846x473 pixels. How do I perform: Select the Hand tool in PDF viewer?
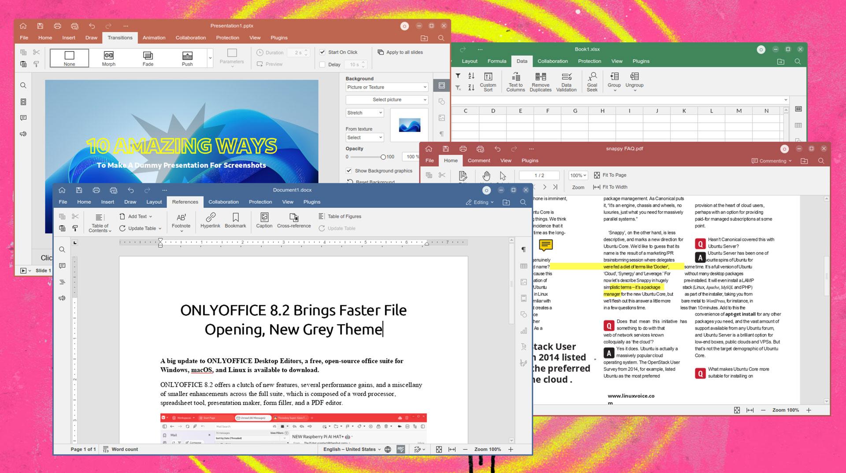pyautogui.click(x=486, y=176)
